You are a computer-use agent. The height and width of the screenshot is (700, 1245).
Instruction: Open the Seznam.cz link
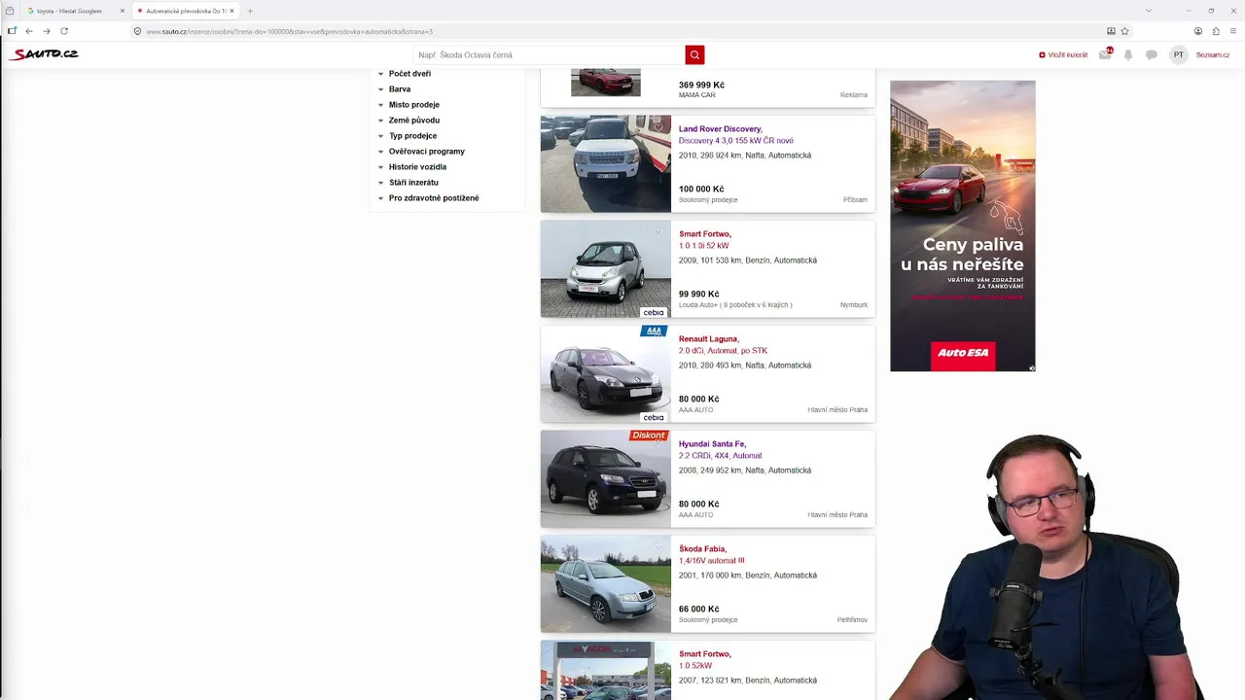coord(1213,54)
